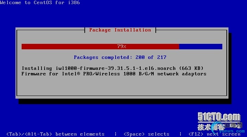Click the Space selects hint text

tap(146, 134)
